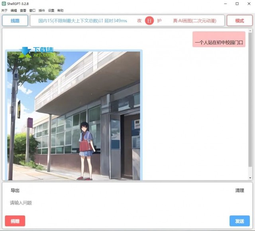This screenshot has height=231, width=255.
Task: Click the ShellGPT app icon in title bar
Action: (x=4, y=4)
